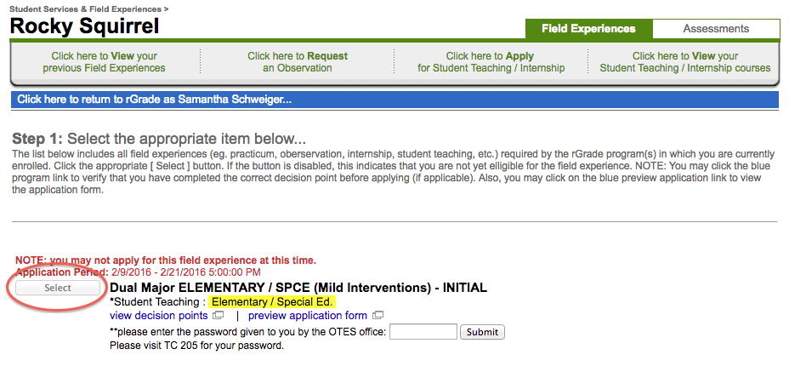Screen dimensions: 789x366
Task: Click the Rocky Squirrel name heading
Action: [x=84, y=26]
